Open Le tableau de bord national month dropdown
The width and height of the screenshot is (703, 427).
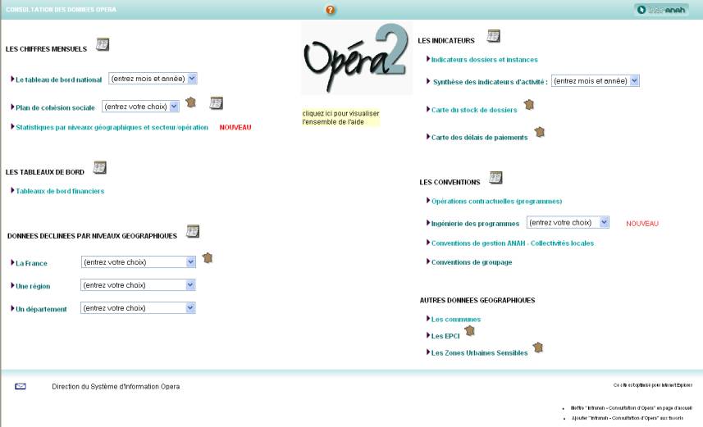pos(153,79)
